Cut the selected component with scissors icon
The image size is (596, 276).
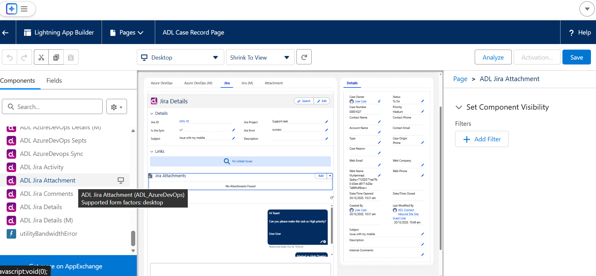[x=41, y=57]
